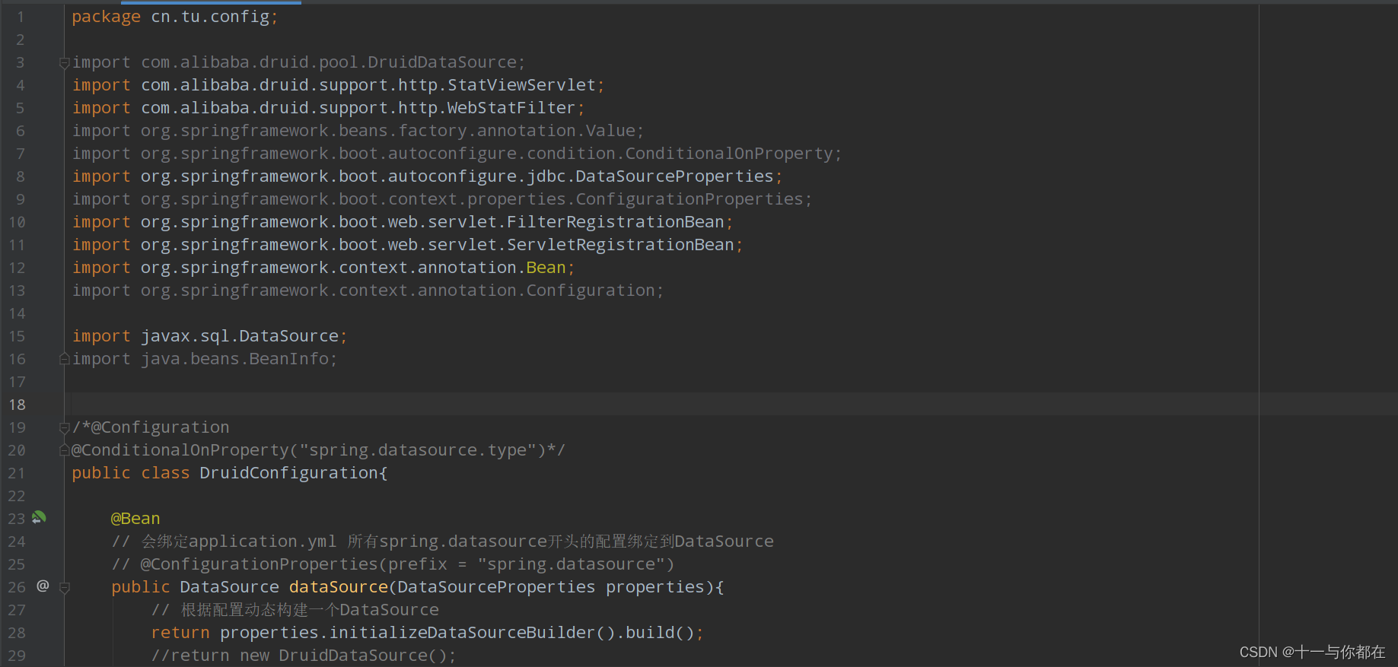Viewport: 1398px width, 667px height.
Task: Click line number 18 in the gutter
Action: point(17,405)
